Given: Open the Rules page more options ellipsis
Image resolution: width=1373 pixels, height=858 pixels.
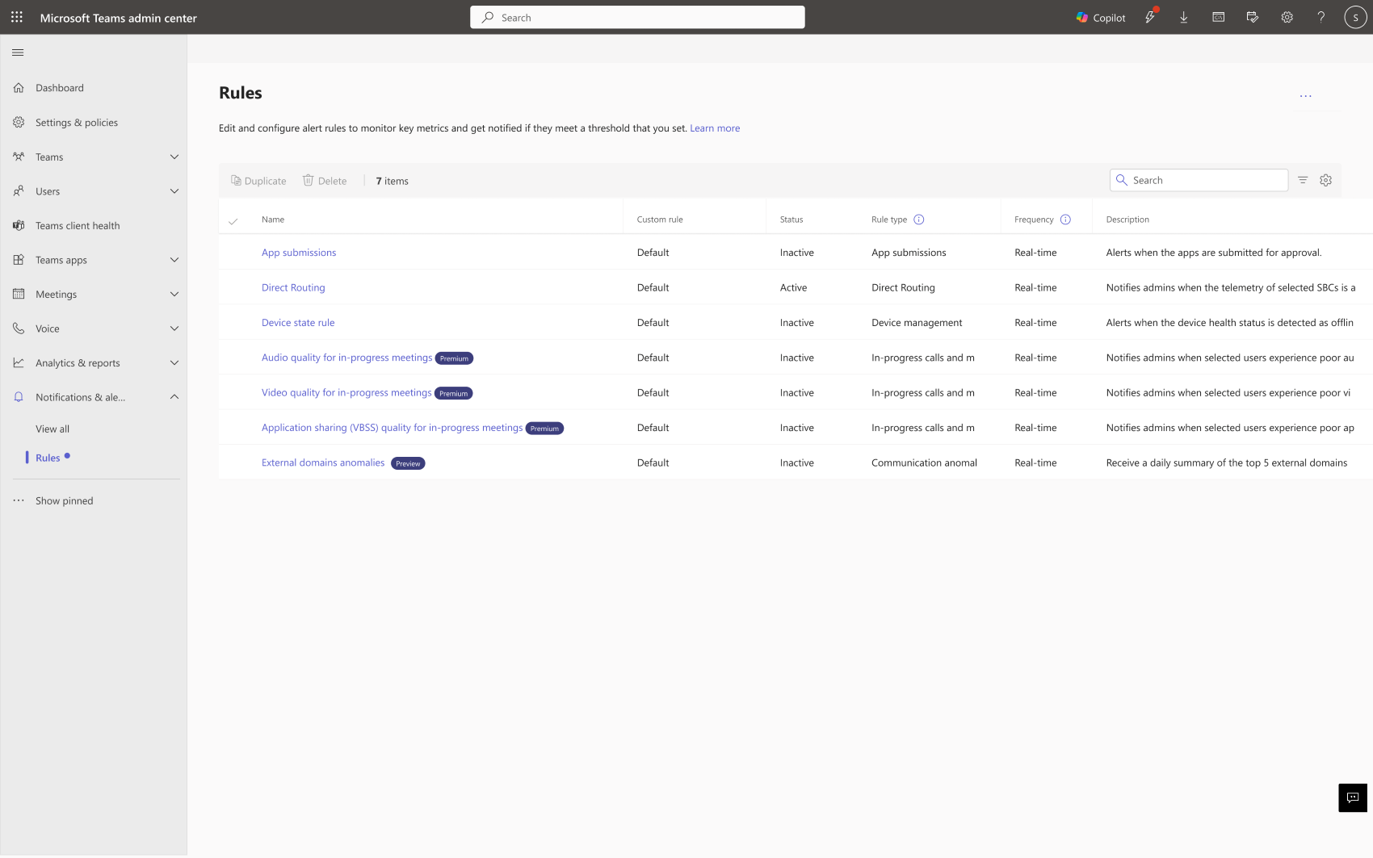Looking at the screenshot, I should point(1306,96).
